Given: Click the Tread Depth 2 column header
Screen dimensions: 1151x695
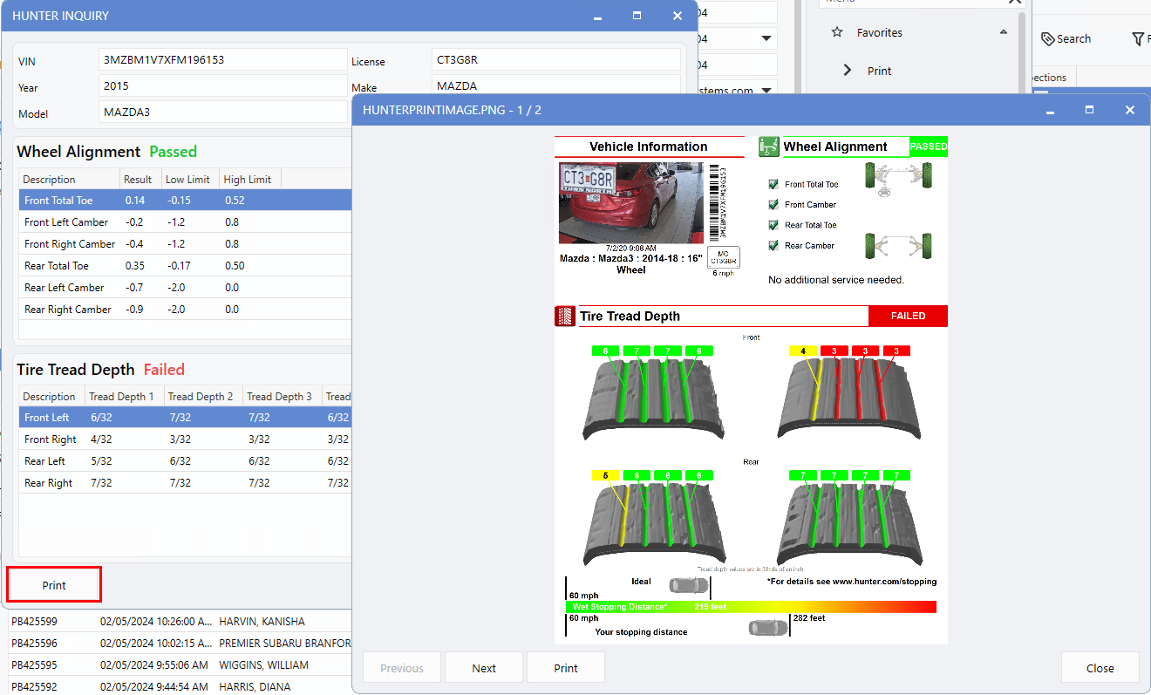Looking at the screenshot, I should 203,396.
